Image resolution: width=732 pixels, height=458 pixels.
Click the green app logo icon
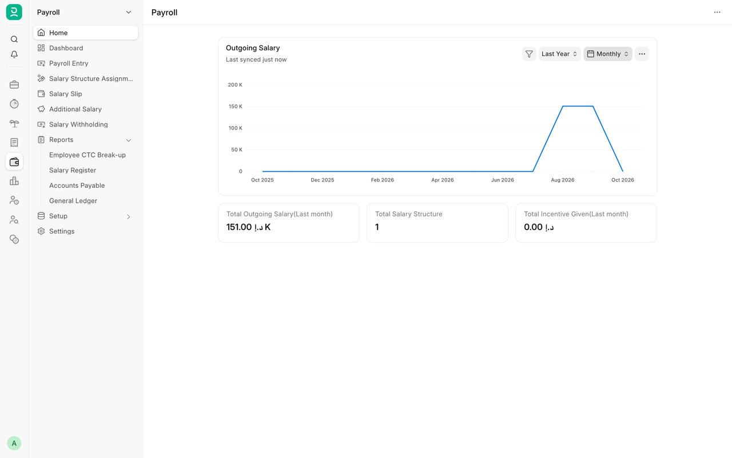click(x=14, y=12)
